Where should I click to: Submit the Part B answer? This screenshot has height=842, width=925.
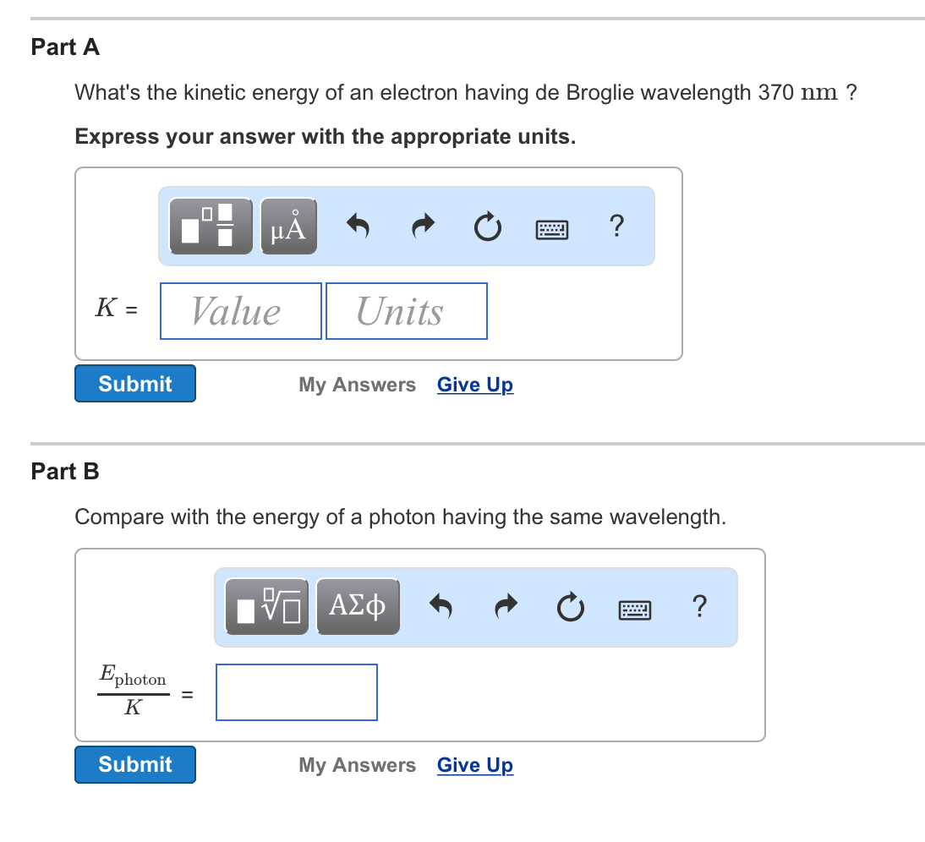134,764
